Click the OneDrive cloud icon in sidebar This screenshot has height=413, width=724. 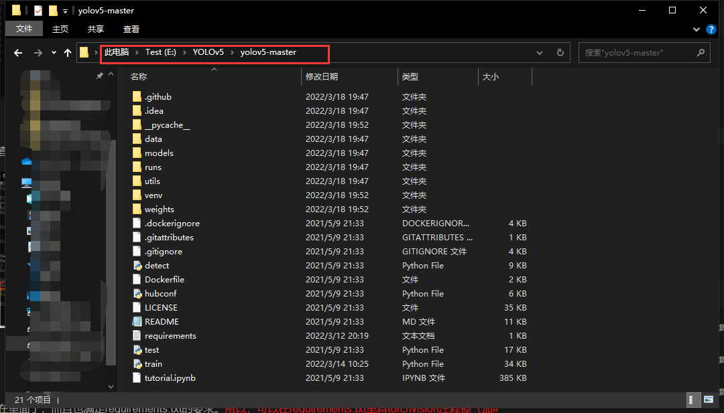pyautogui.click(x=26, y=161)
